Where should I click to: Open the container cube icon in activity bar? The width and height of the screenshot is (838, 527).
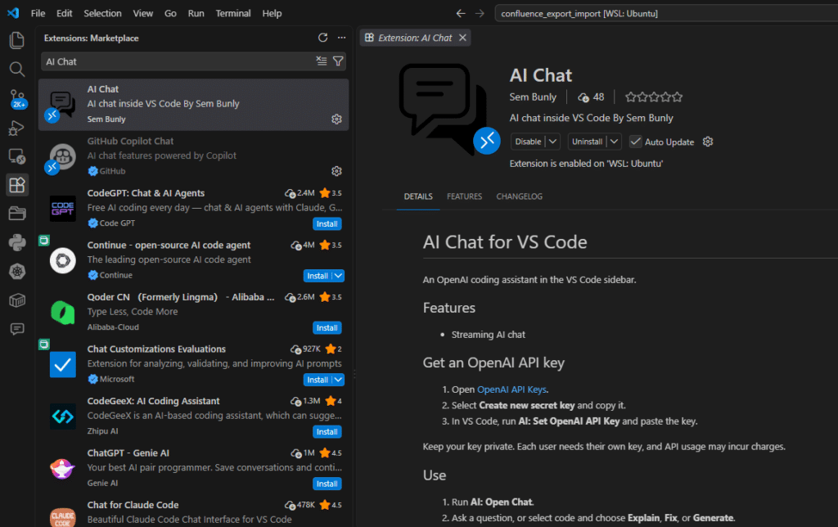(17, 300)
